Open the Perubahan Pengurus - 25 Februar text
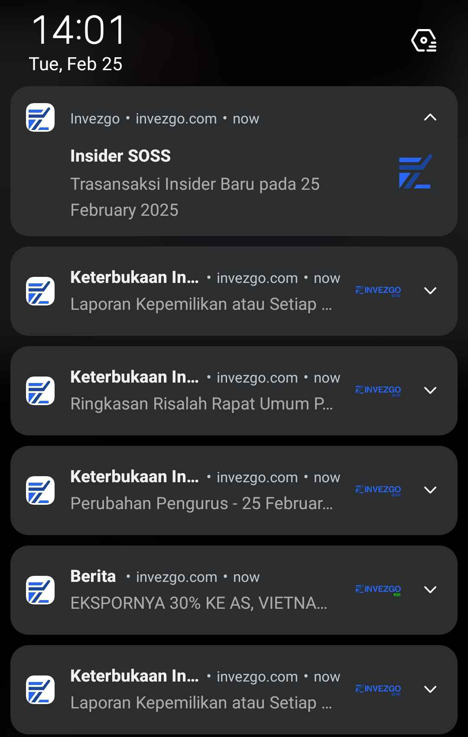 201,503
